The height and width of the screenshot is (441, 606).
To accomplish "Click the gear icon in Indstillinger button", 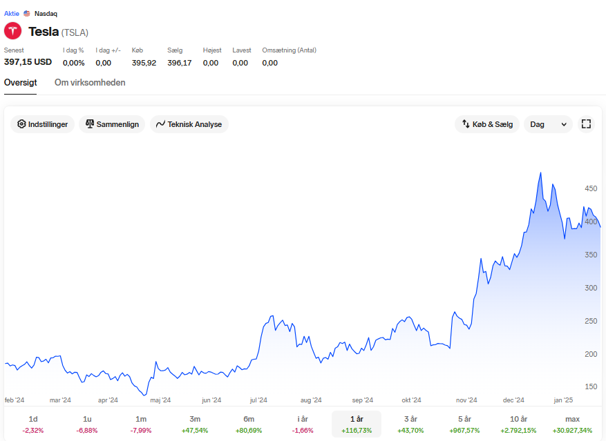I will point(21,124).
